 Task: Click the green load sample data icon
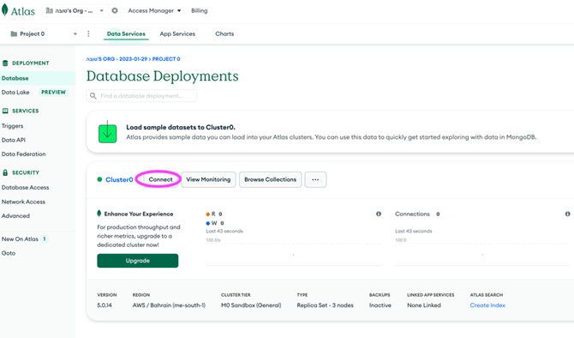point(107,133)
